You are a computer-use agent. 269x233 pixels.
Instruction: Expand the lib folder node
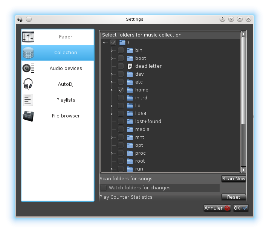coord(112,106)
